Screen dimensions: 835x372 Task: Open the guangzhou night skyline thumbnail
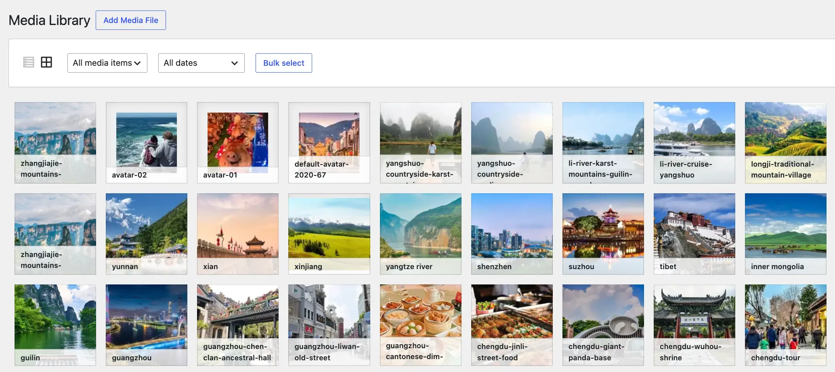point(147,325)
